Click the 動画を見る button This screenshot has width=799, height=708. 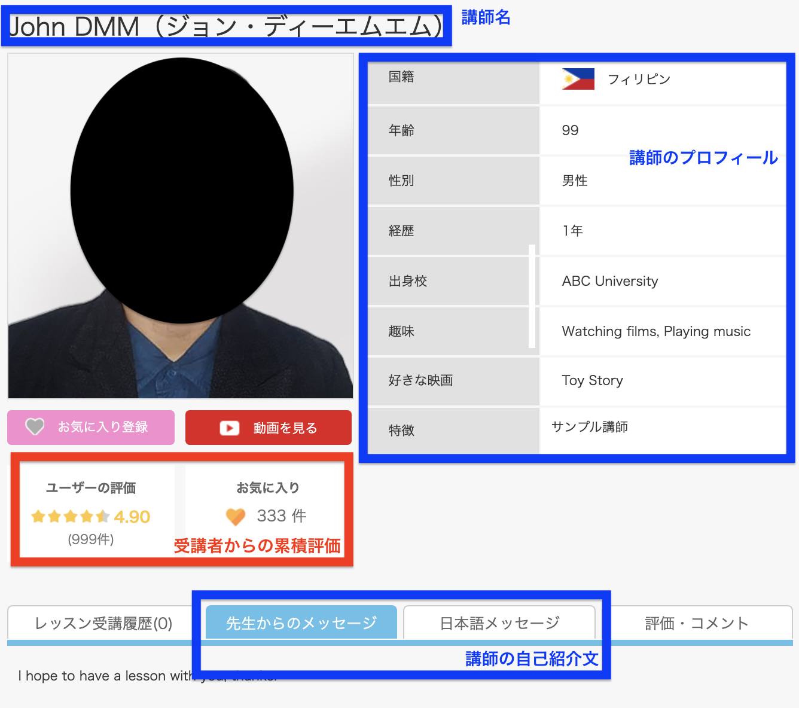pyautogui.click(x=268, y=428)
